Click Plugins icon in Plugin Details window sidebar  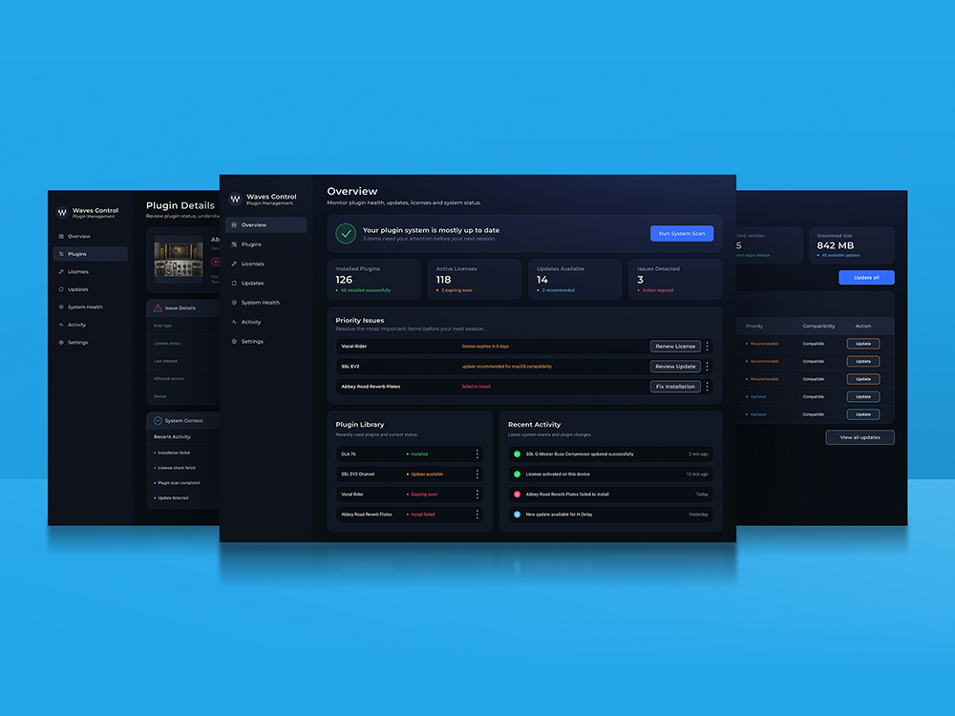(x=61, y=254)
